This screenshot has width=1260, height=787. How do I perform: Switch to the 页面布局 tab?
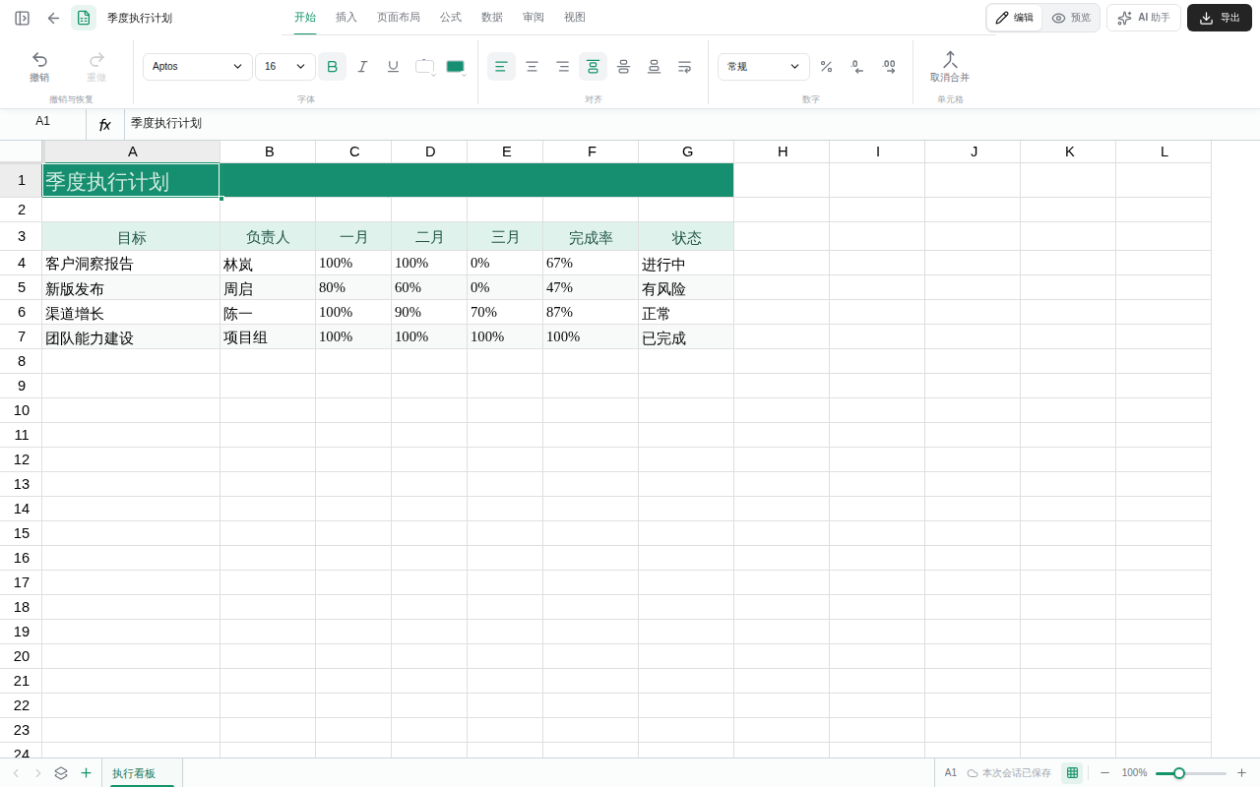[x=399, y=18]
